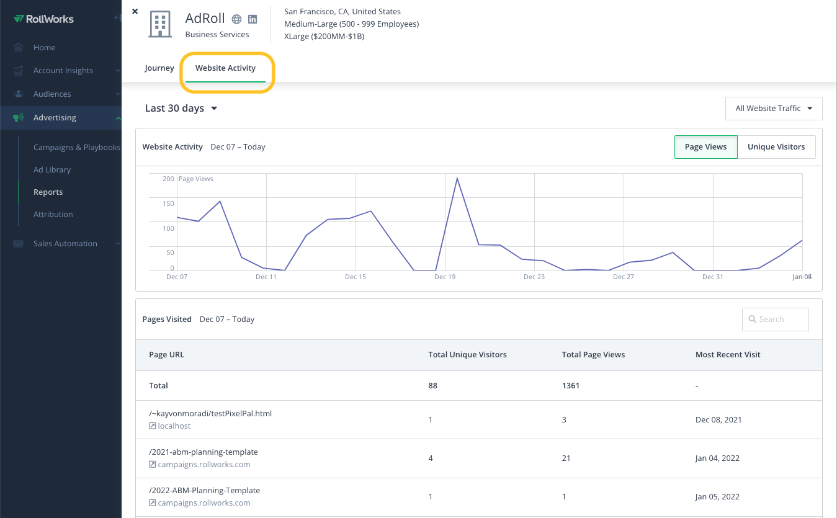Open AdRoll LinkedIn profile icon
The image size is (837, 518).
pyautogui.click(x=253, y=19)
